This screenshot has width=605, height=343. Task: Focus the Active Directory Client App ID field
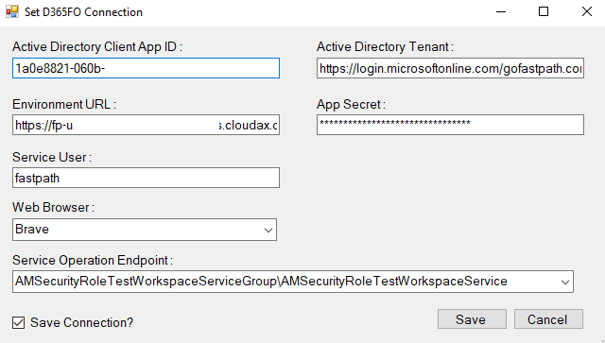(x=146, y=68)
